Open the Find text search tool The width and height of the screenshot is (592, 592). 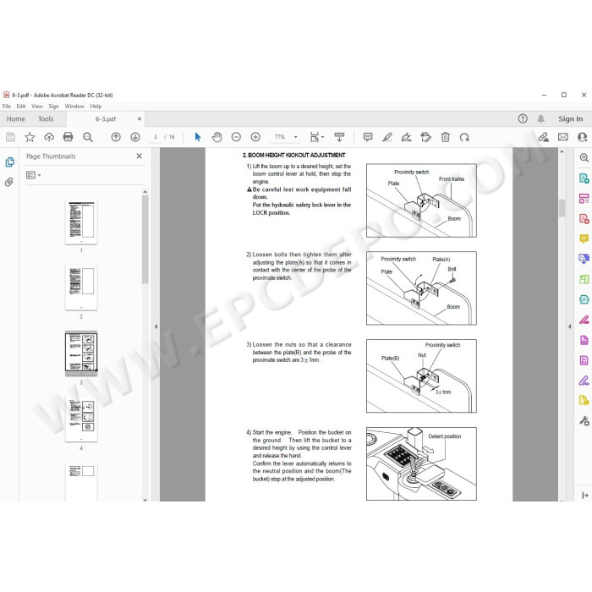(88, 137)
